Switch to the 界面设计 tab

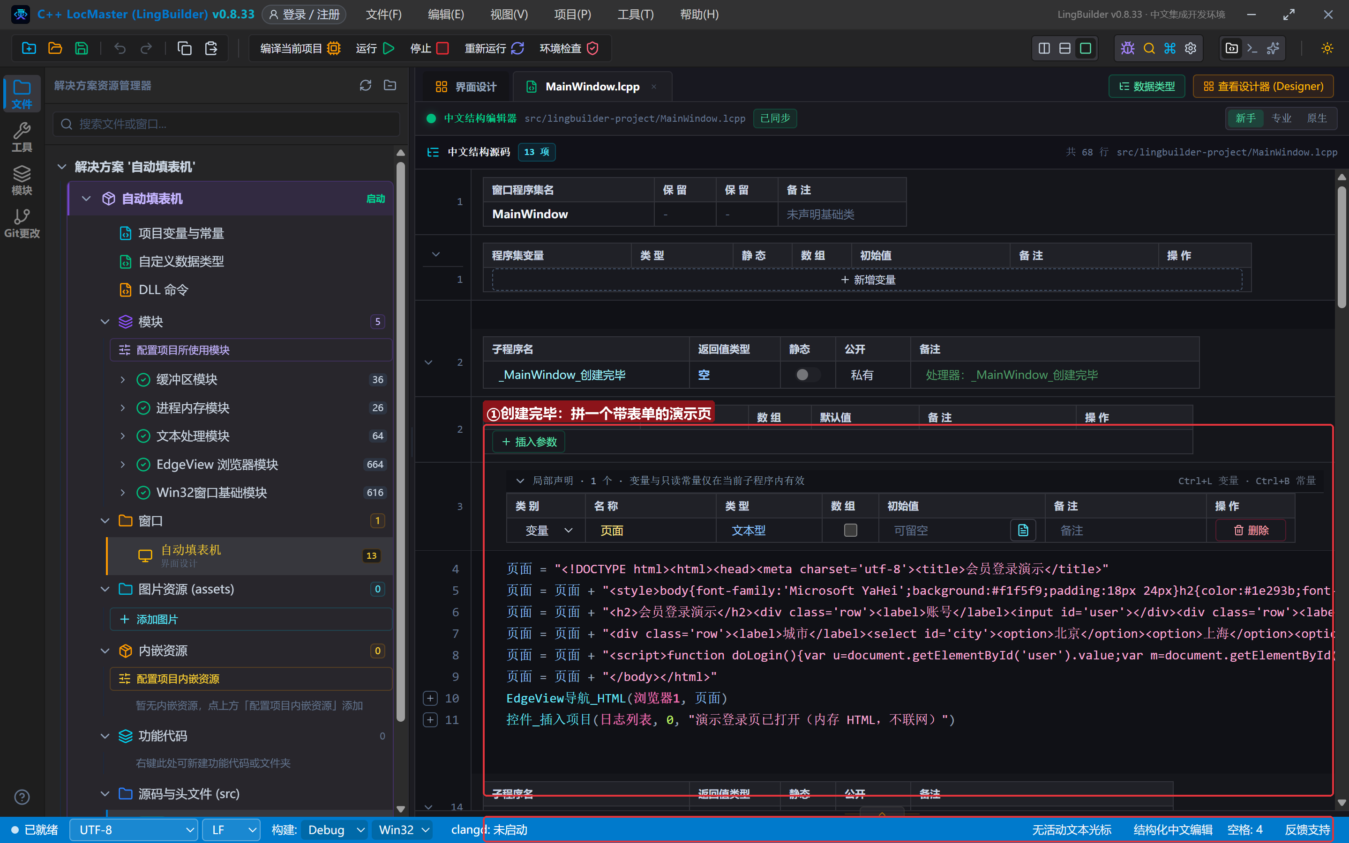pos(466,87)
